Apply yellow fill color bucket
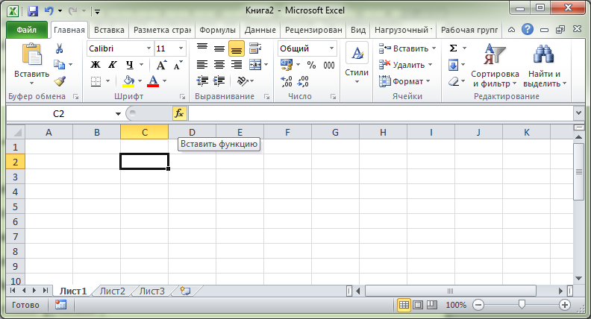Image resolution: width=591 pixels, height=319 pixels. [x=128, y=81]
